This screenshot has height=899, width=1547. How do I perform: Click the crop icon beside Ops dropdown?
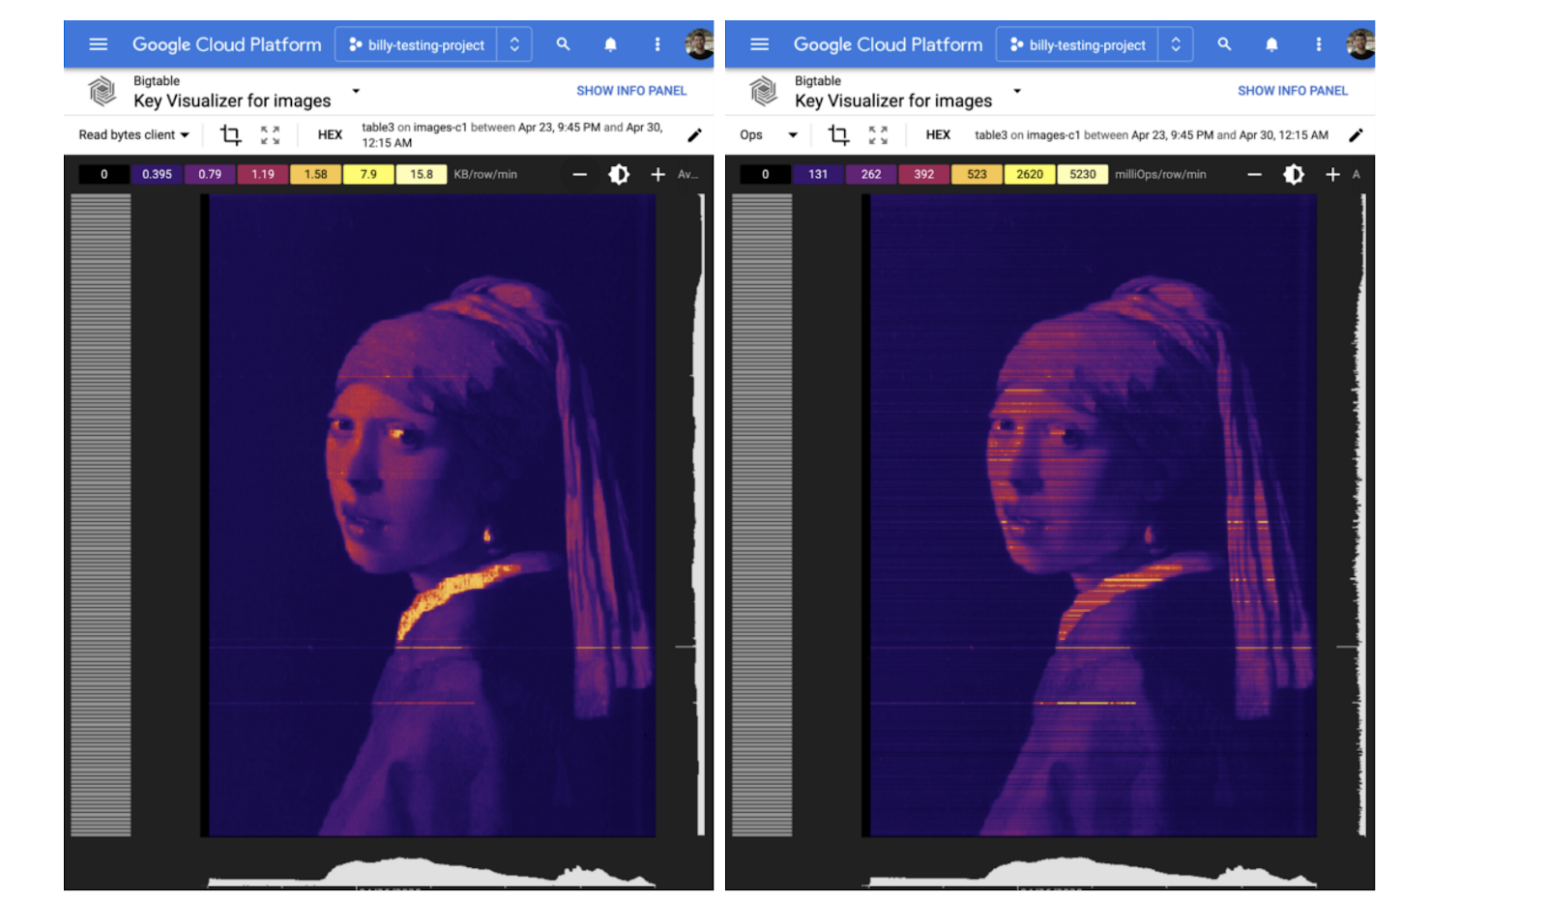pos(838,135)
